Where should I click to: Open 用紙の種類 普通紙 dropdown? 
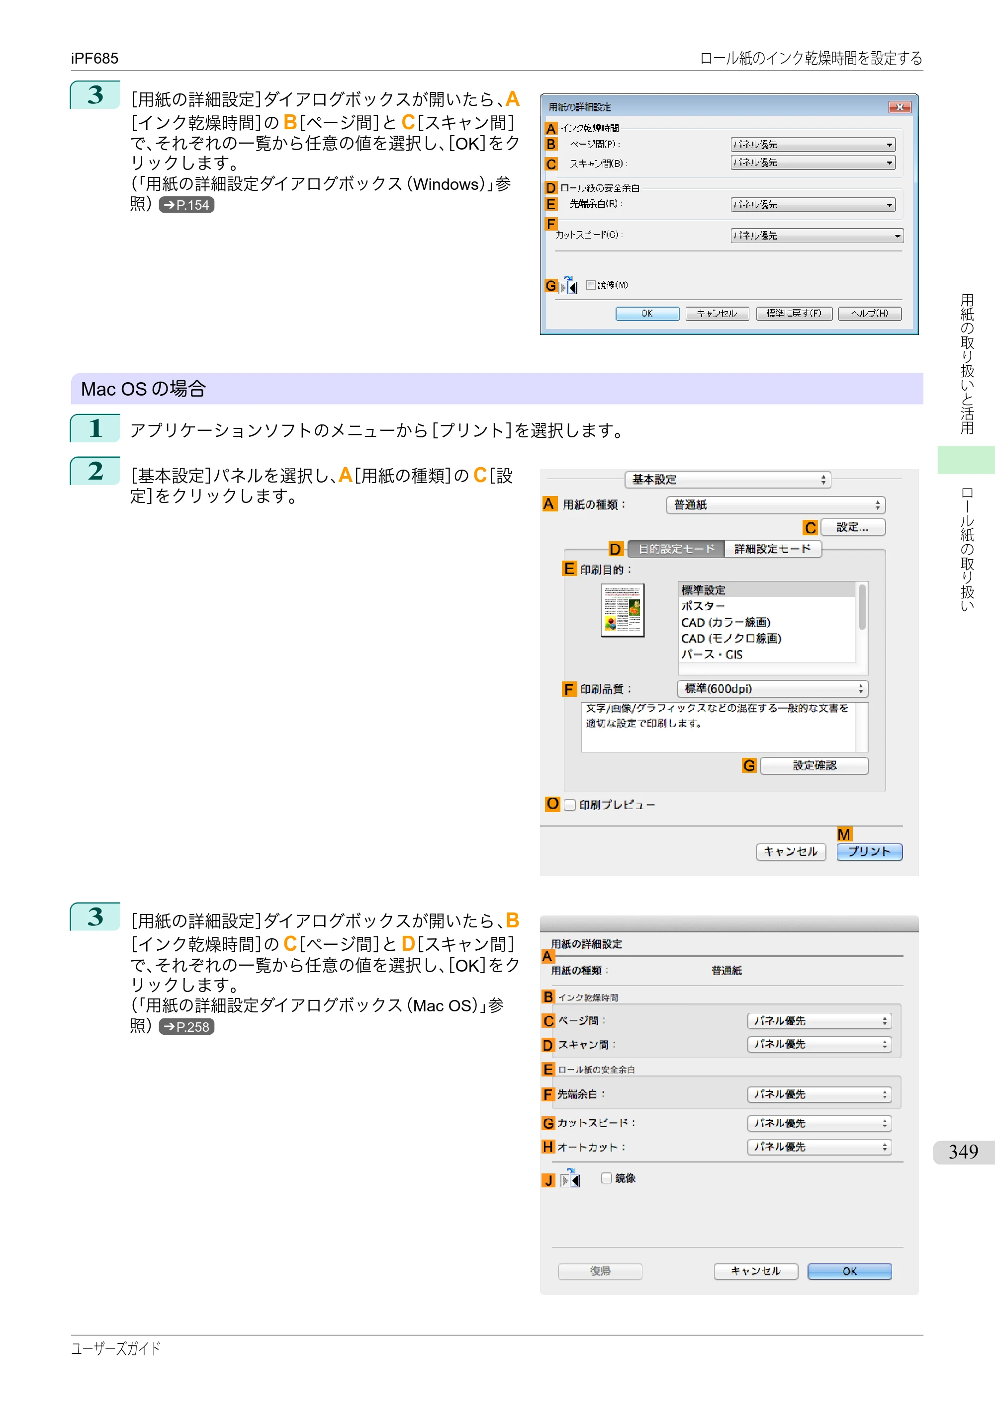(x=776, y=504)
